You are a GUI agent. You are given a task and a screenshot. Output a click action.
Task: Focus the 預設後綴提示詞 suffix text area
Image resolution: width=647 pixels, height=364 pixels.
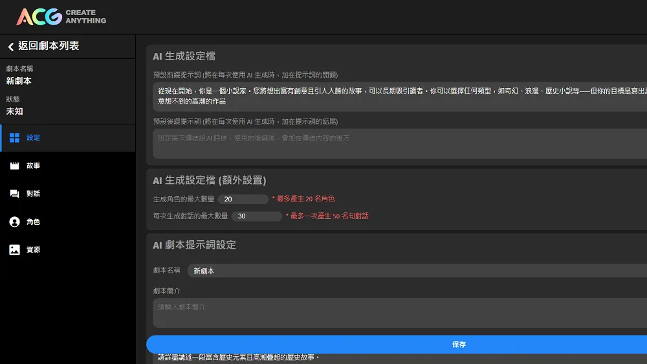pyautogui.click(x=399, y=143)
